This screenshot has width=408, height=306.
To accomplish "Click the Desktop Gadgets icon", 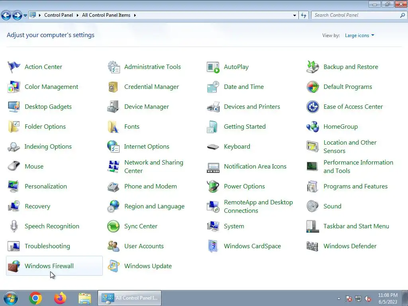I will pos(14,107).
